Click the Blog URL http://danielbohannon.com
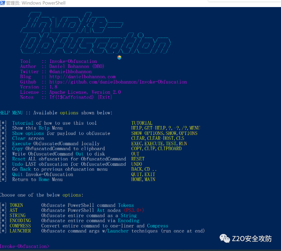Viewport: 281px width, 251px height. click(82, 77)
